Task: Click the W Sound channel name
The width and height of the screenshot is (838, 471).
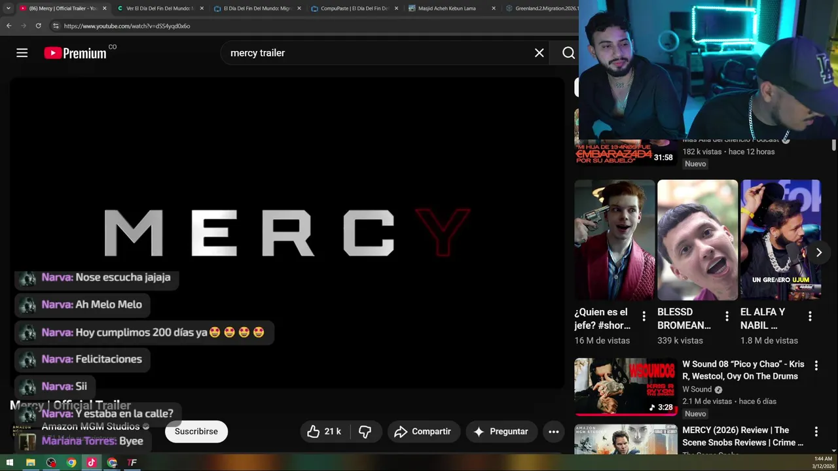Action: 697,389
